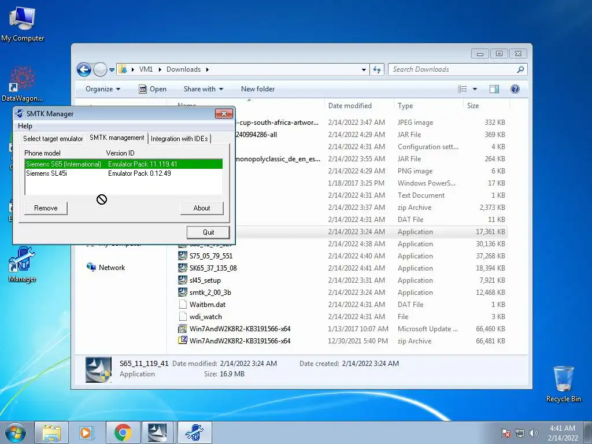Viewport: 592px width, 444px height.
Task: Click the Explorer Back arrow button
Action: pyautogui.click(x=84, y=69)
